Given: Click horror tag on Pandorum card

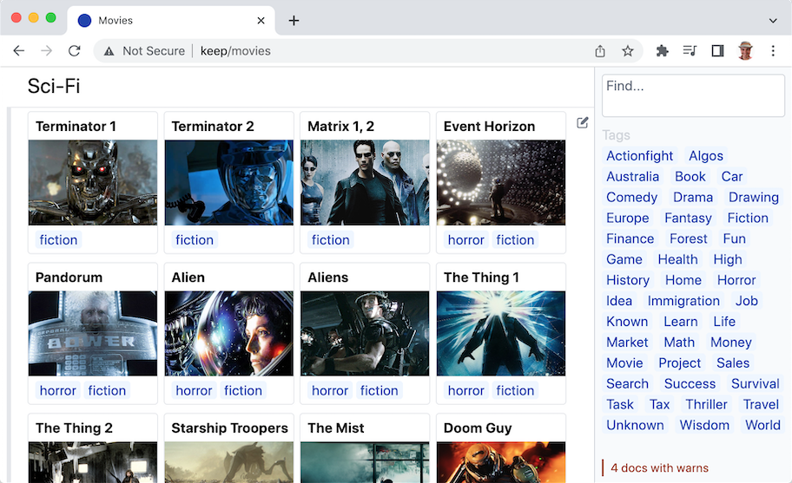Looking at the screenshot, I should pyautogui.click(x=57, y=391).
